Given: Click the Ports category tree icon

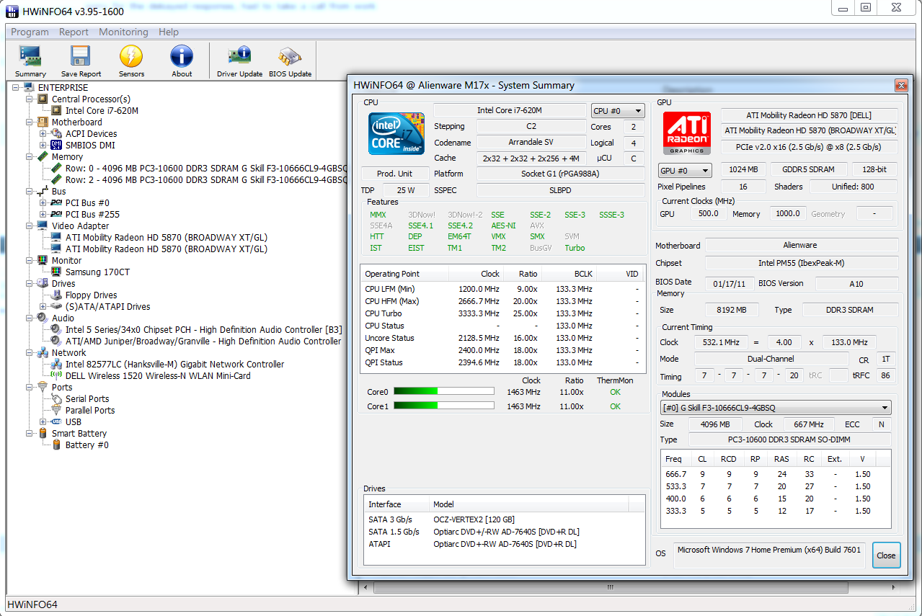Looking at the screenshot, I should click(x=43, y=387).
